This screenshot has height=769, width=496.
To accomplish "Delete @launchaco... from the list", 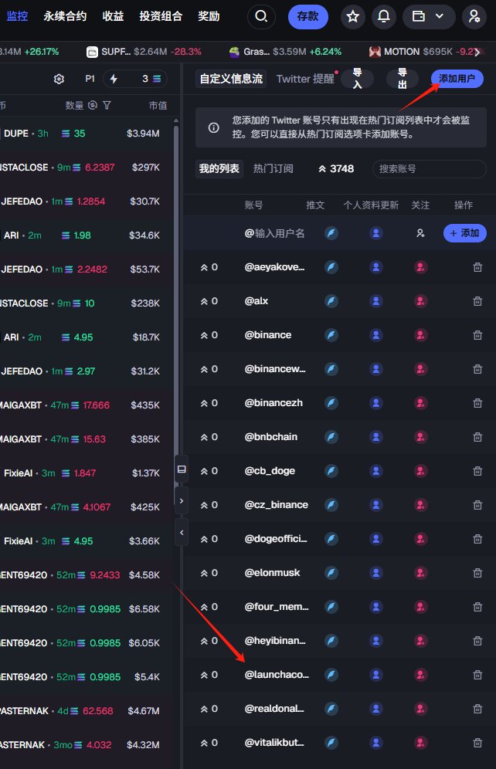I will tap(477, 675).
